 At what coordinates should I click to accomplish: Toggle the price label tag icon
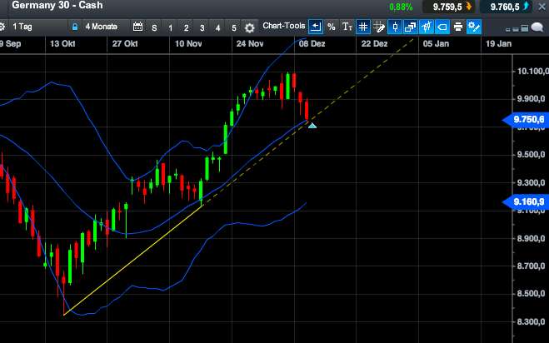click(442, 27)
